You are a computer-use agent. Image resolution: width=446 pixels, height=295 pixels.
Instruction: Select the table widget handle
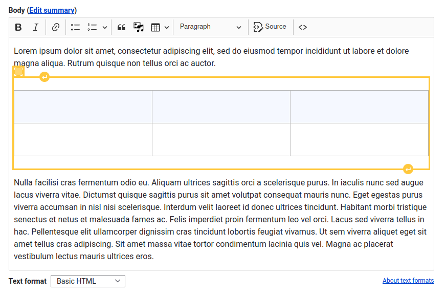(x=18, y=71)
